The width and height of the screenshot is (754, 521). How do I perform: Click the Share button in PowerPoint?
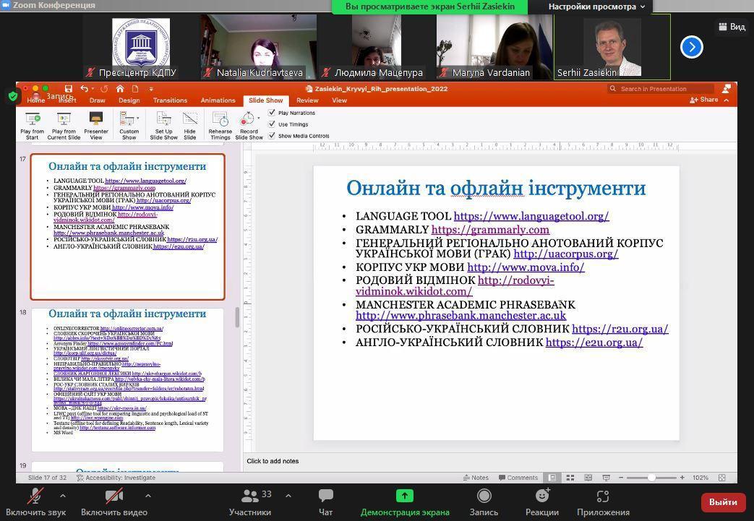coord(703,100)
